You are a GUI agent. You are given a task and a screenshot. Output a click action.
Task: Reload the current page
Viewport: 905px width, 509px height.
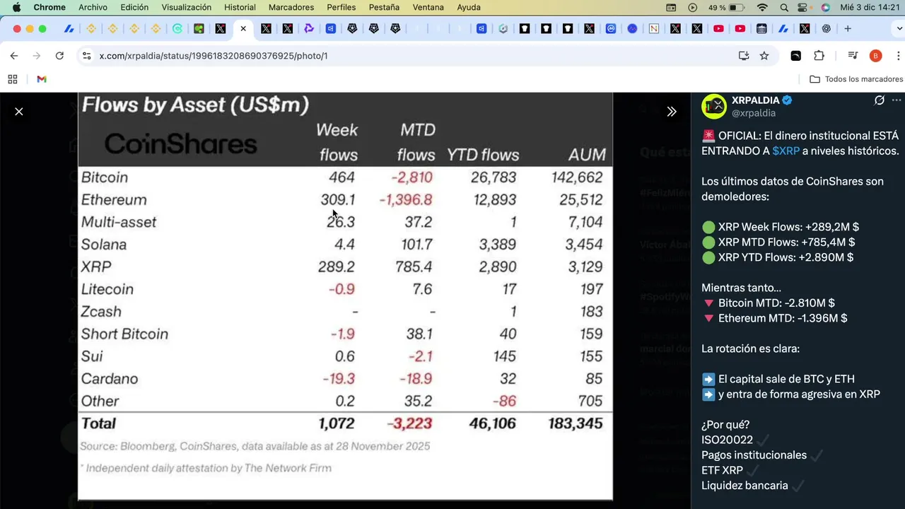(x=59, y=56)
